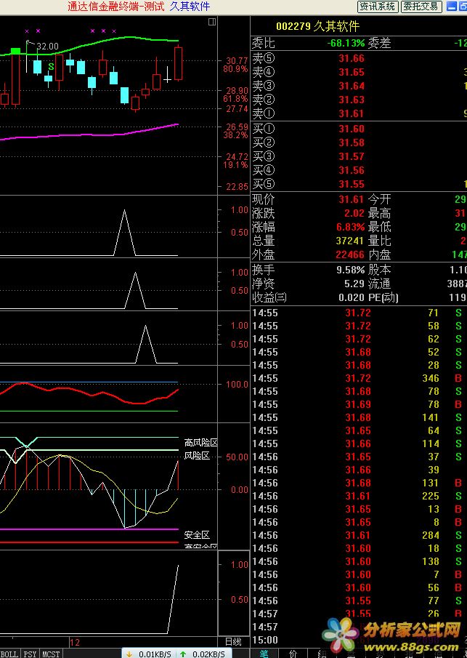Click the 净资 value 5.29
This screenshot has height=658, width=467.
(354, 284)
